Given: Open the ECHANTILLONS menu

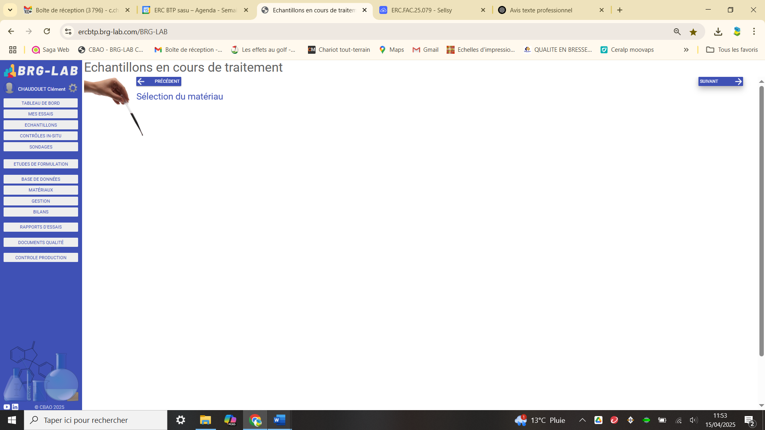Looking at the screenshot, I should (41, 125).
